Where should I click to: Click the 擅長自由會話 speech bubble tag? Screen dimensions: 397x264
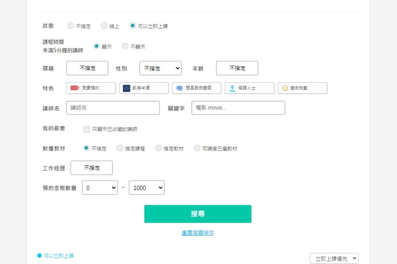pyautogui.click(x=197, y=88)
